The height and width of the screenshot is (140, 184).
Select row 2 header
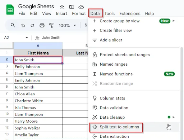click(7, 60)
